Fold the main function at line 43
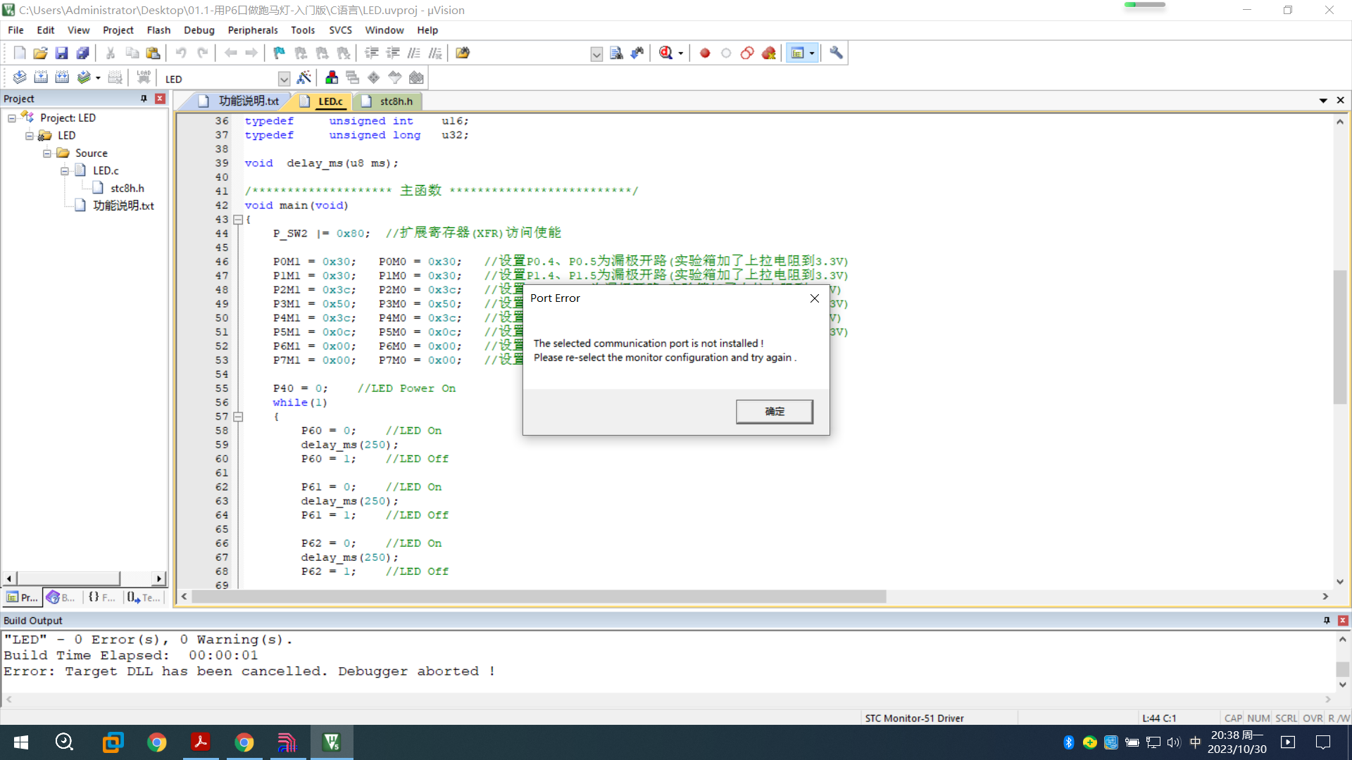 tap(238, 220)
